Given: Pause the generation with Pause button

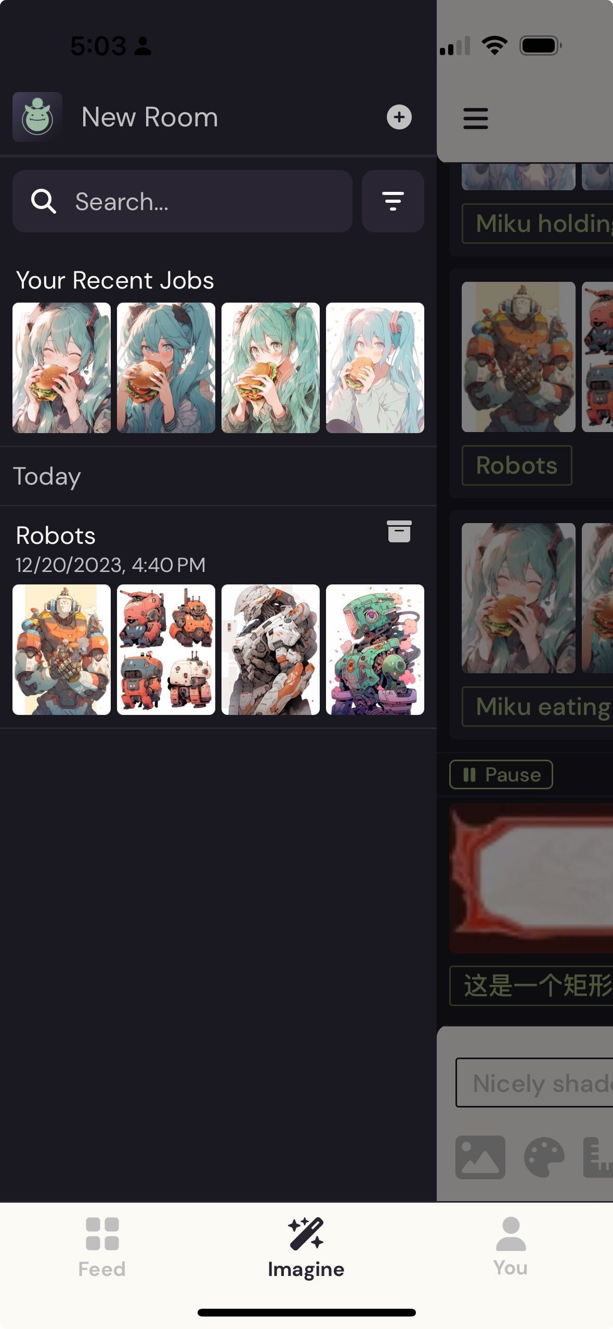Looking at the screenshot, I should tap(501, 775).
